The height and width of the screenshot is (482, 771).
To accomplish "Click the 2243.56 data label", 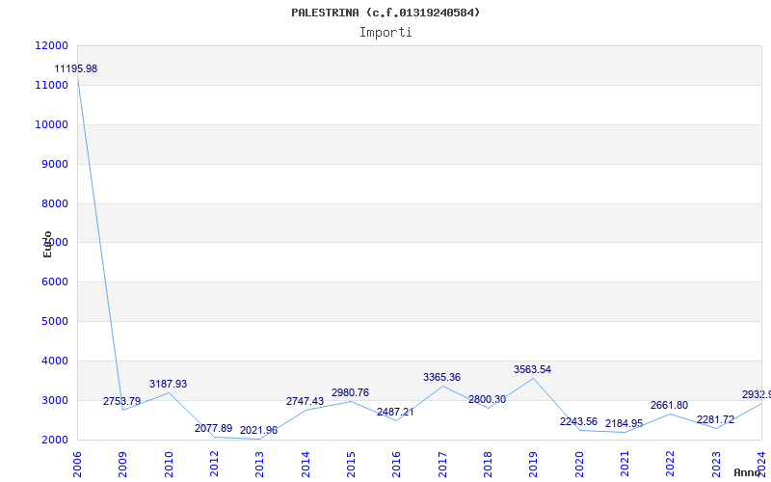I will tap(578, 421).
